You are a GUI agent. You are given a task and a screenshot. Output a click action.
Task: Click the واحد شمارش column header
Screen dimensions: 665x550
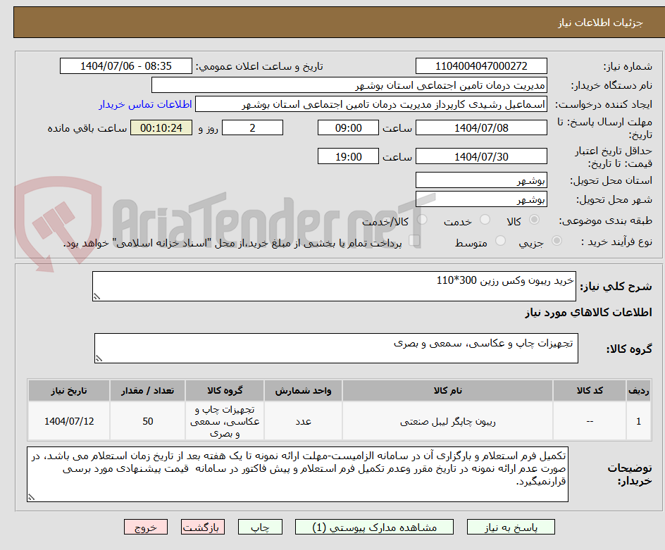pos(303,391)
